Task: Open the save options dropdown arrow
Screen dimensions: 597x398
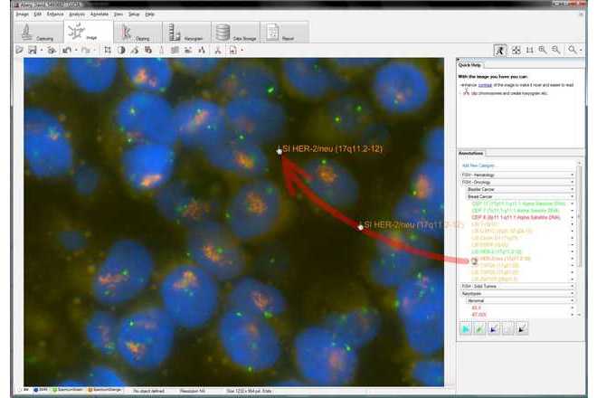Action: point(41,50)
